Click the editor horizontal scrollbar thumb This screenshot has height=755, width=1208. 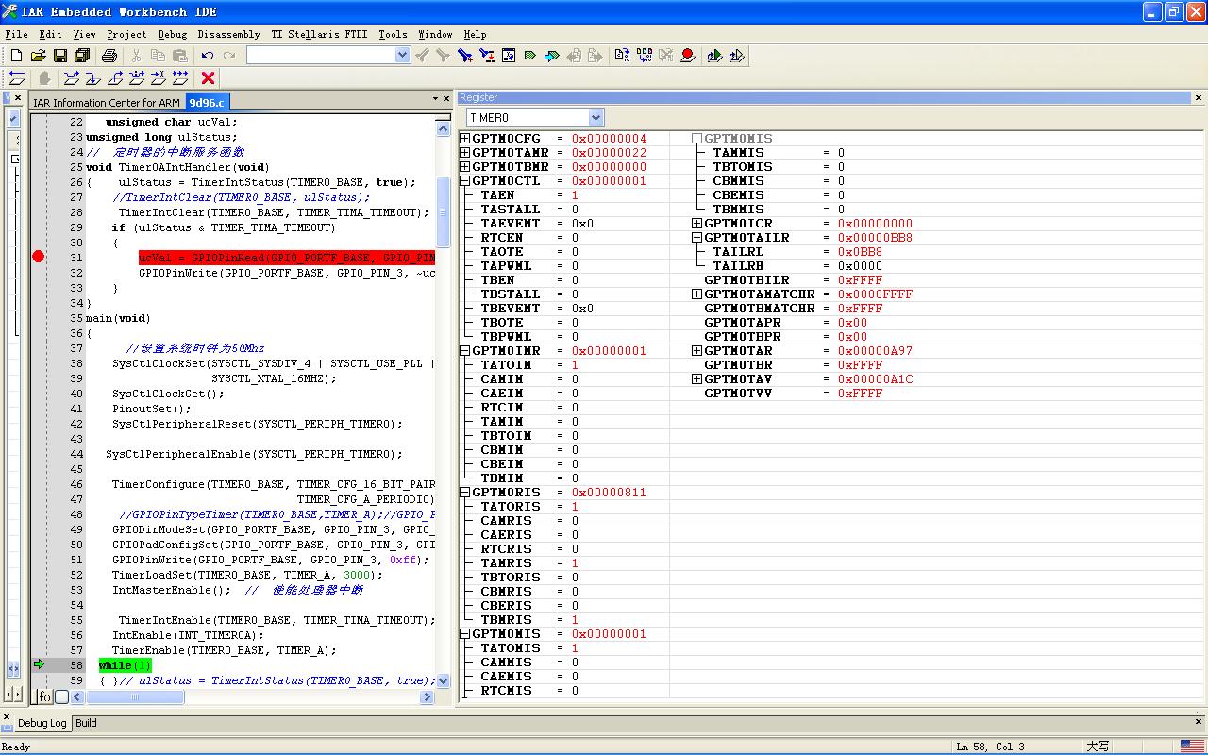point(135,697)
